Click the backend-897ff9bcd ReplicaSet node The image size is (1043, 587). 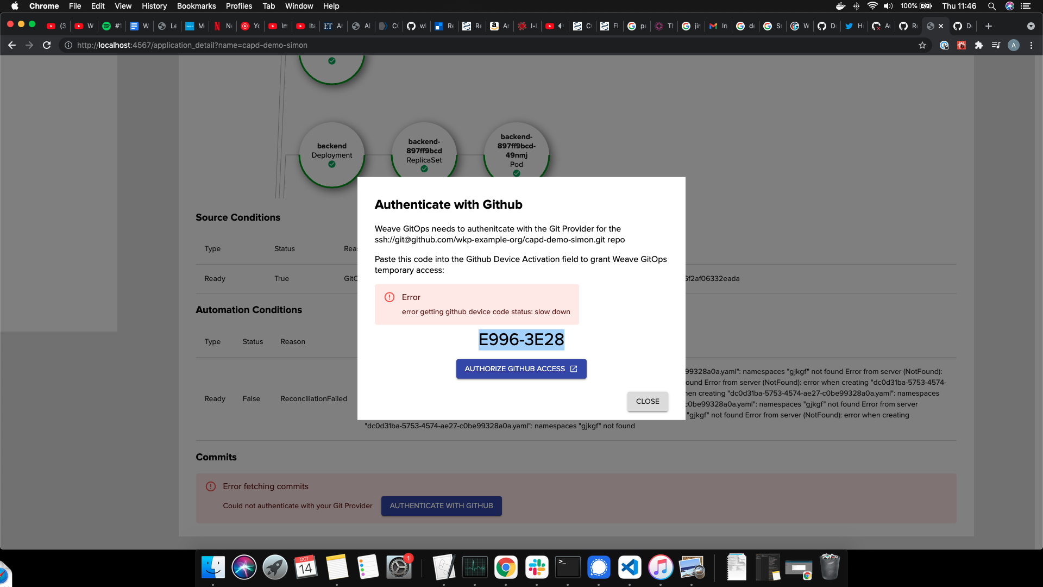point(424,151)
